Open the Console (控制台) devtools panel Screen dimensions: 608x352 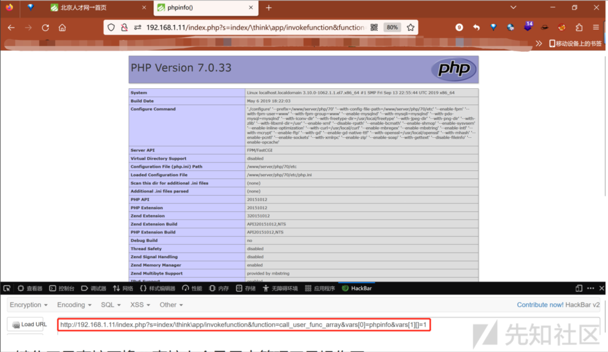[x=62, y=288]
